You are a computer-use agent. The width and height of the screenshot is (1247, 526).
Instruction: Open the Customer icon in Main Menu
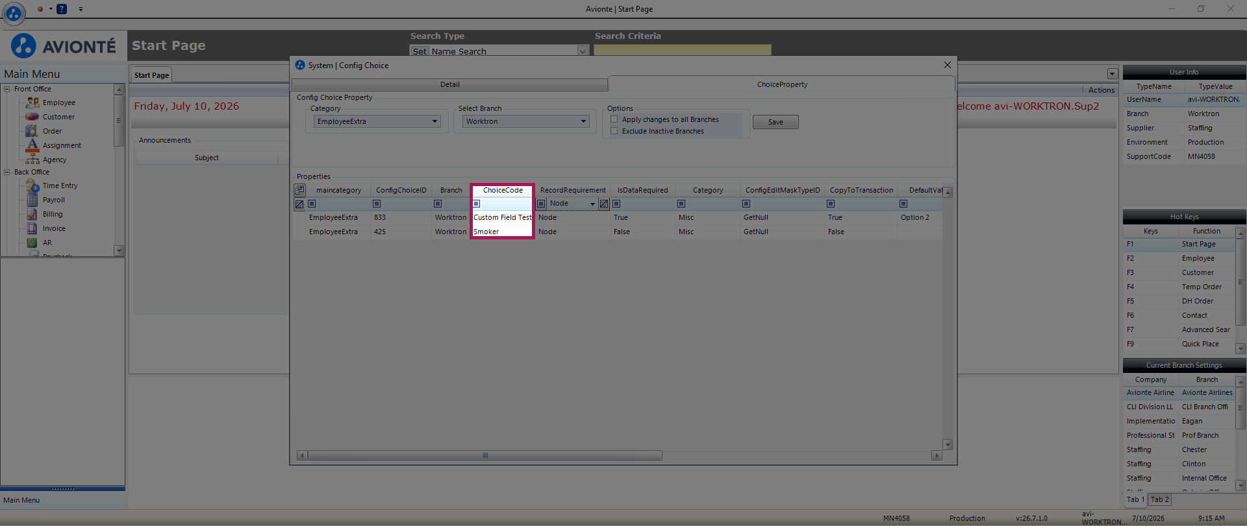pyautogui.click(x=32, y=117)
